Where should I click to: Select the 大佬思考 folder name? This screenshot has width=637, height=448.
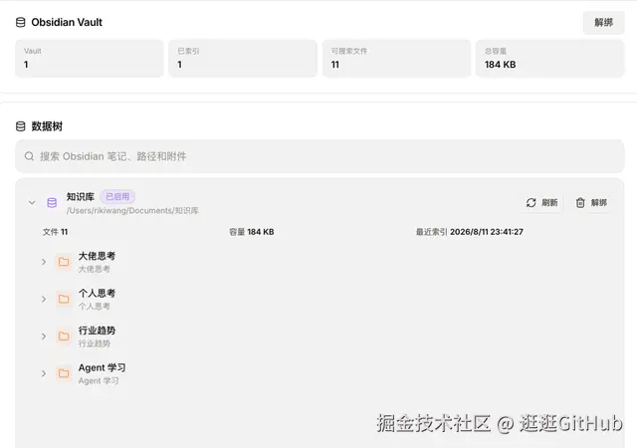click(x=97, y=256)
